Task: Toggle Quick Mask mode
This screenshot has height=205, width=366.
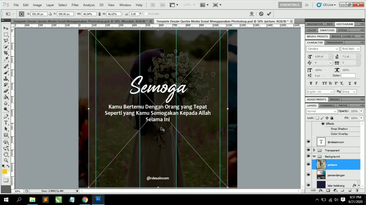Action: 6,180
